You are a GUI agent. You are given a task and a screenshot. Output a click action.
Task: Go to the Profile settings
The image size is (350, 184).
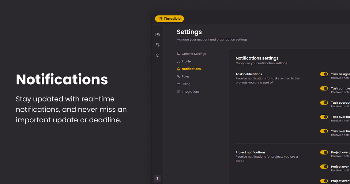[x=184, y=61]
